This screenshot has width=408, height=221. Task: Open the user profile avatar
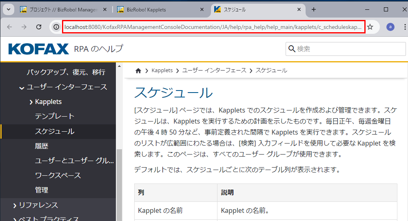[390, 27]
